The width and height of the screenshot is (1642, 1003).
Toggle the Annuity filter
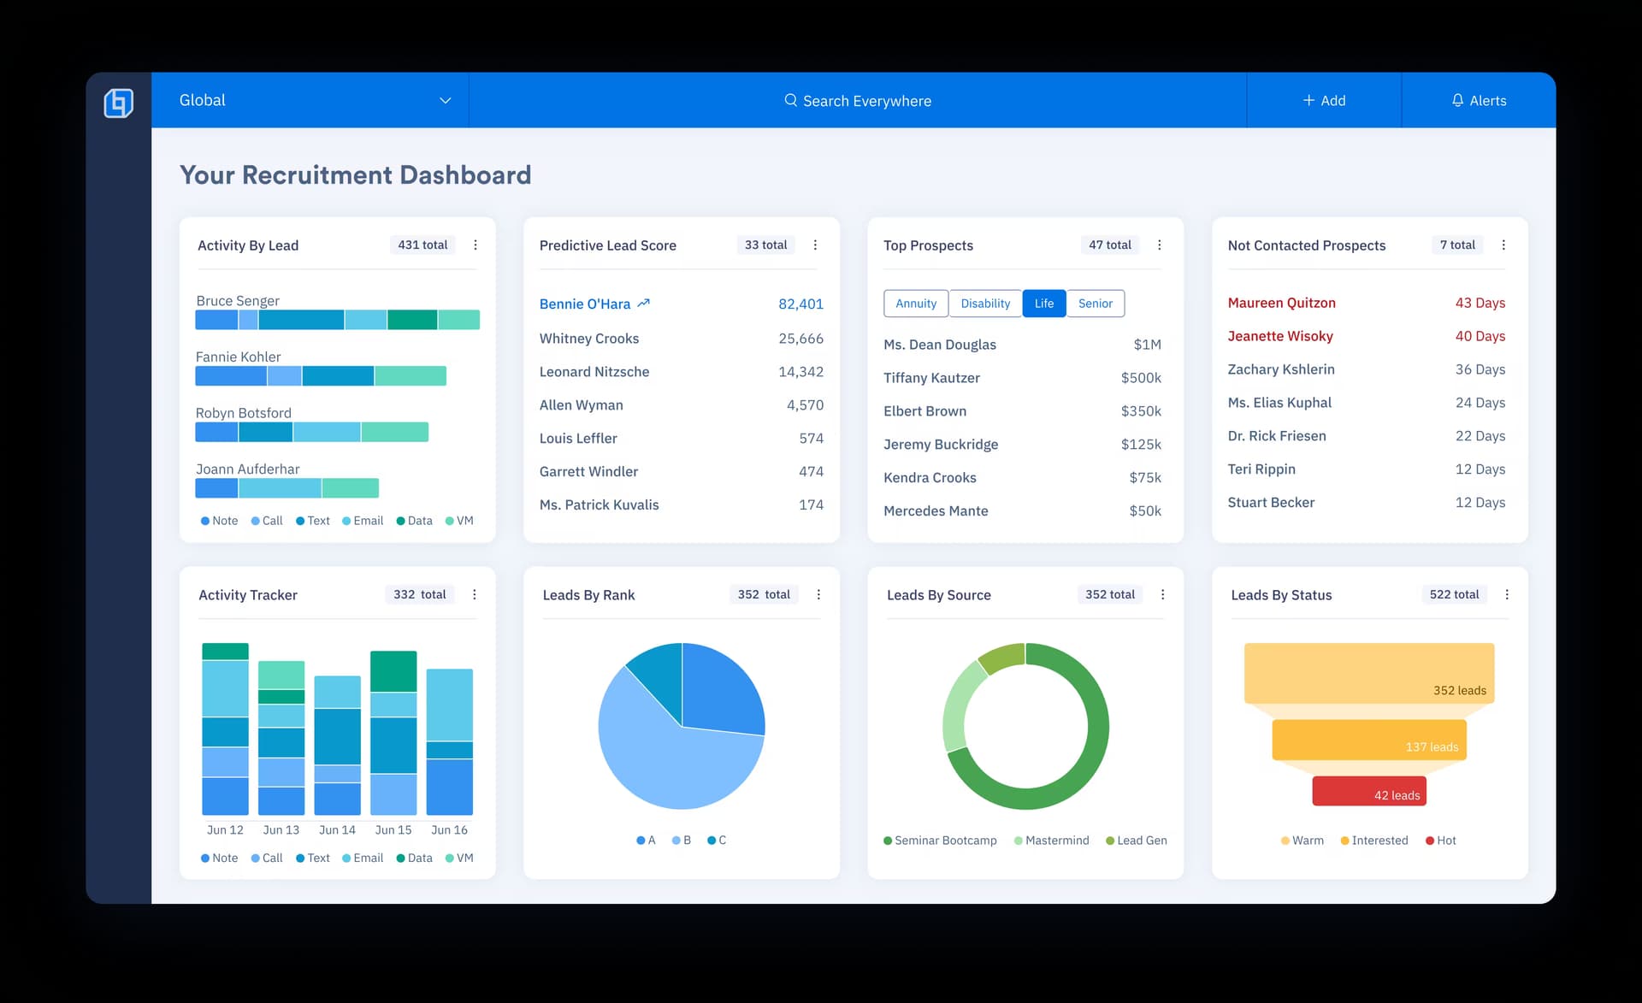click(x=916, y=304)
